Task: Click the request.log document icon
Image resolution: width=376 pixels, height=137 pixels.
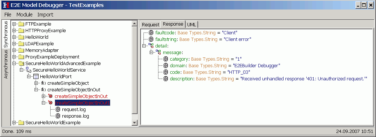Action: click(58, 110)
